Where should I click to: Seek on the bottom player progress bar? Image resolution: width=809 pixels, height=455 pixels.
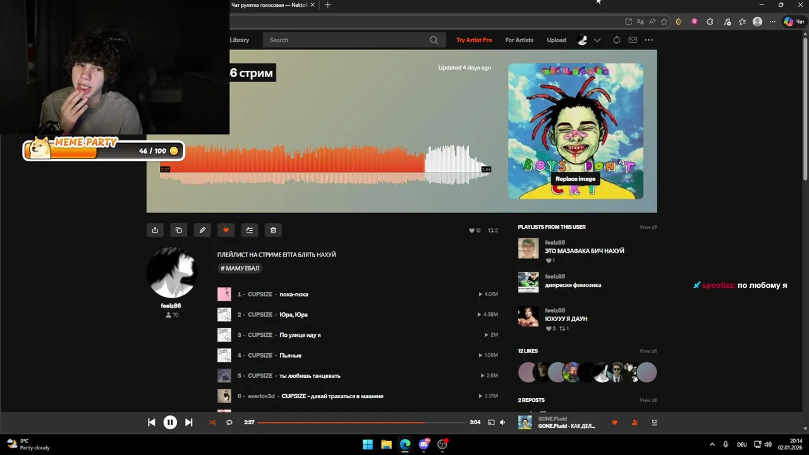[362, 422]
